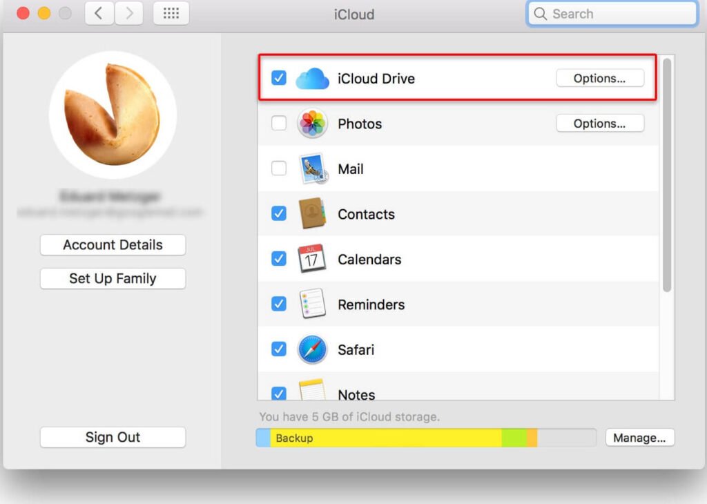The width and height of the screenshot is (707, 504).
Task: Show all preferences grid icon
Action: point(171,13)
